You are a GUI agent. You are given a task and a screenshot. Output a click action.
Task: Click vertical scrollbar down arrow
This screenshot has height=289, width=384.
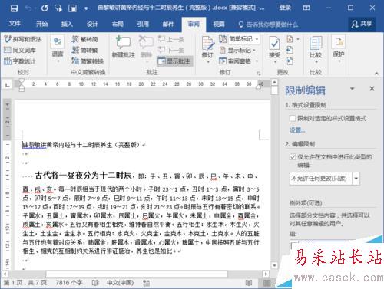[x=274, y=265]
